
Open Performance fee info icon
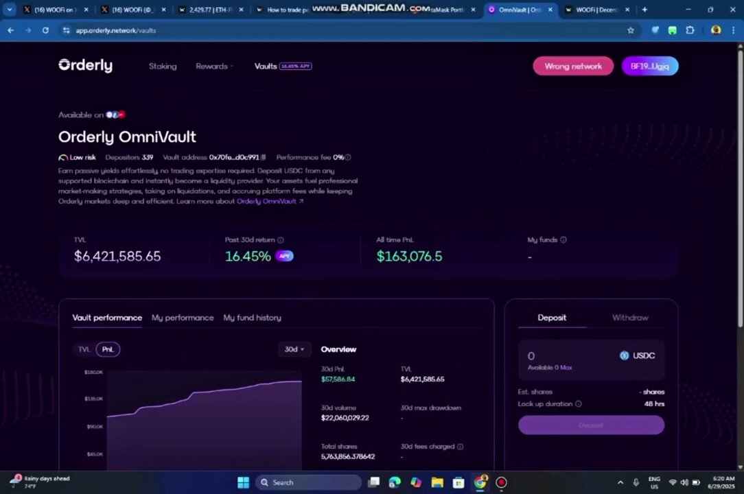coord(348,157)
